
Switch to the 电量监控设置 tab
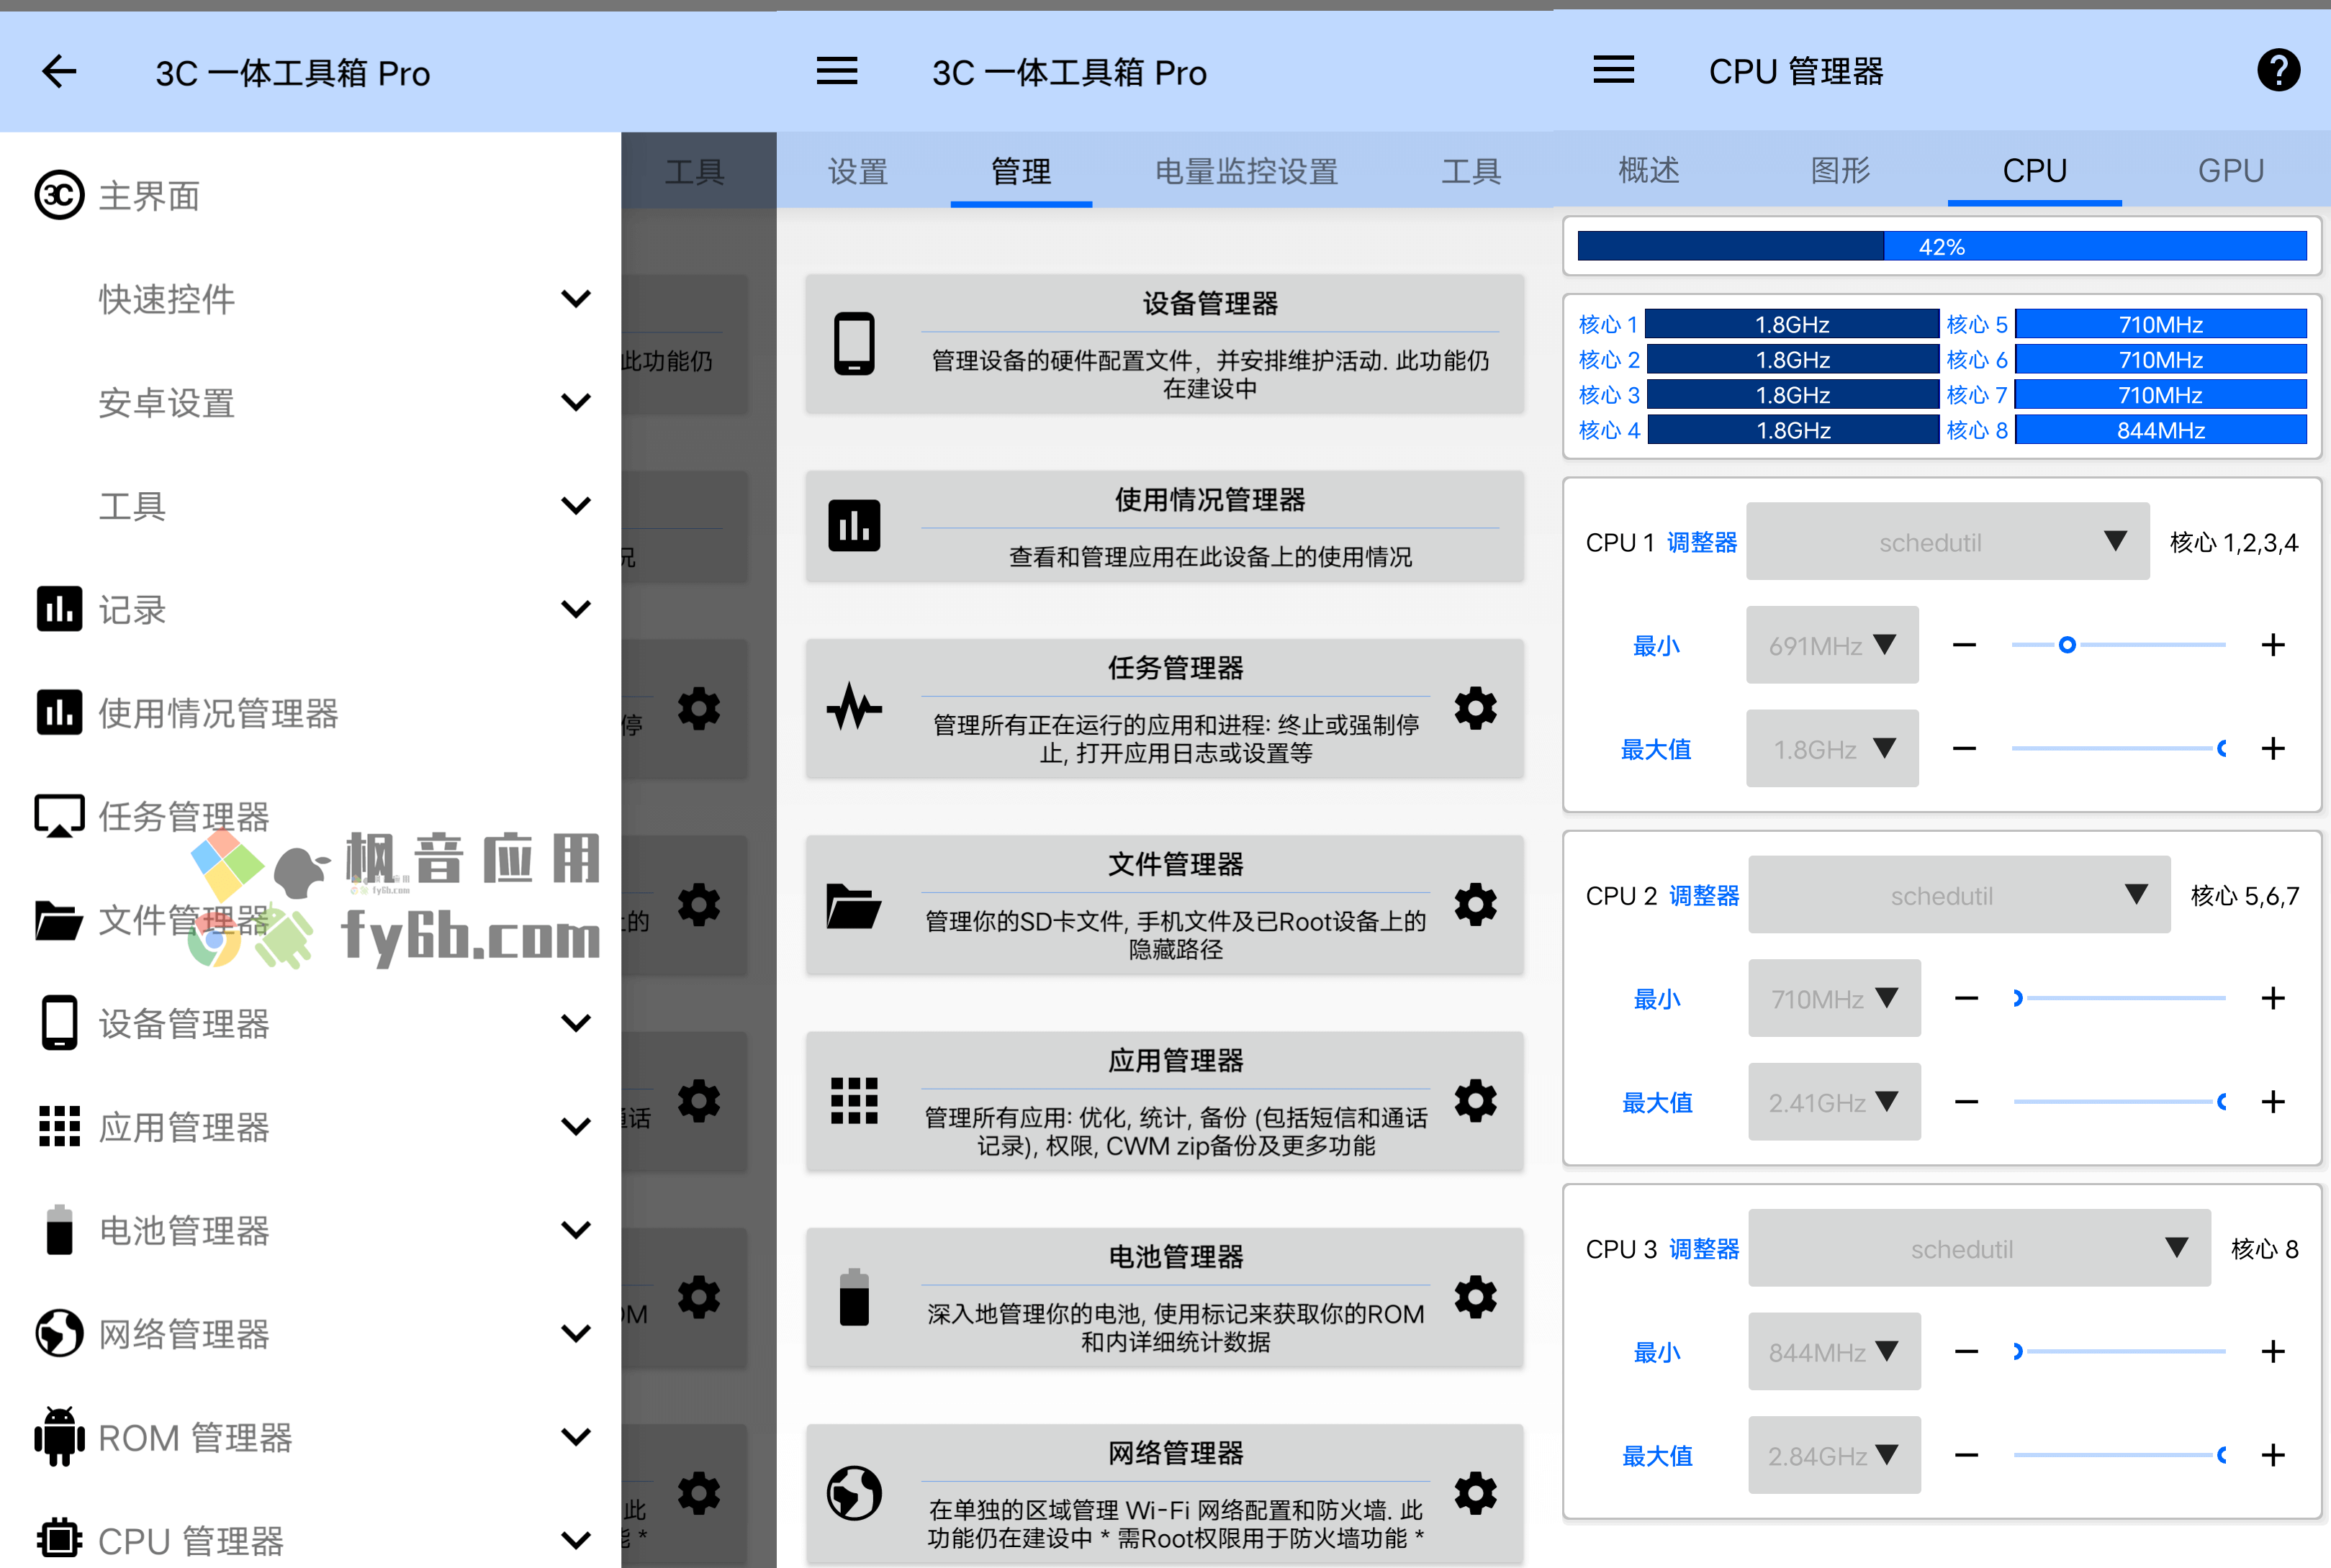tap(1245, 171)
